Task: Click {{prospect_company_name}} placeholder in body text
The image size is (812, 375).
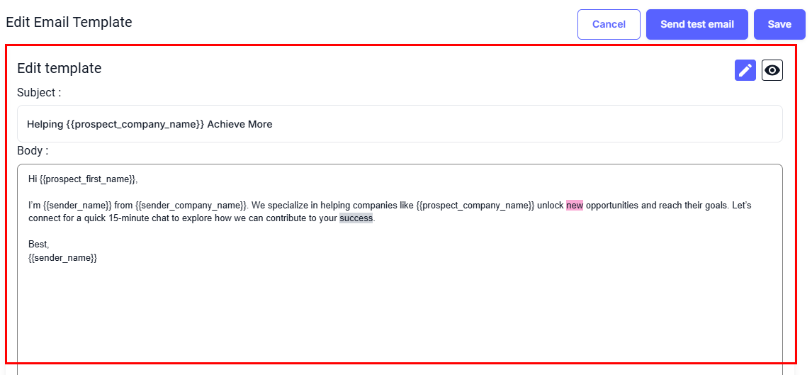Action: click(475, 206)
